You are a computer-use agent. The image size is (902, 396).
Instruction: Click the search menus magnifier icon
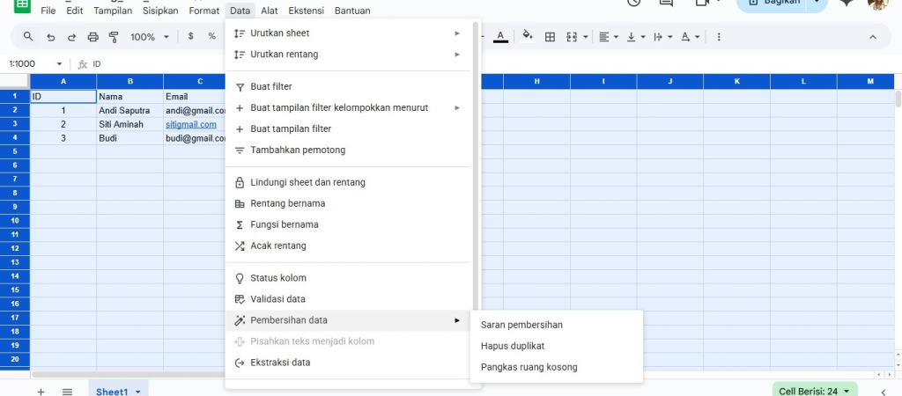tap(28, 37)
